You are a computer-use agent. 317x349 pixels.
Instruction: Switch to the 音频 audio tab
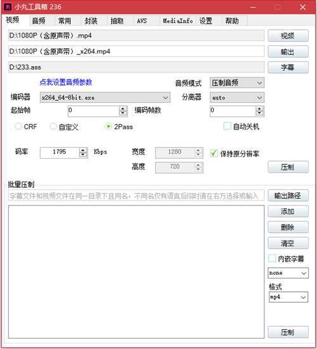39,21
